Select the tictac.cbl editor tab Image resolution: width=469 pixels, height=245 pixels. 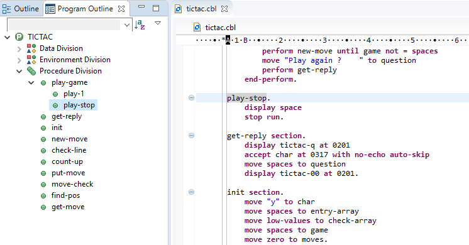201,9
